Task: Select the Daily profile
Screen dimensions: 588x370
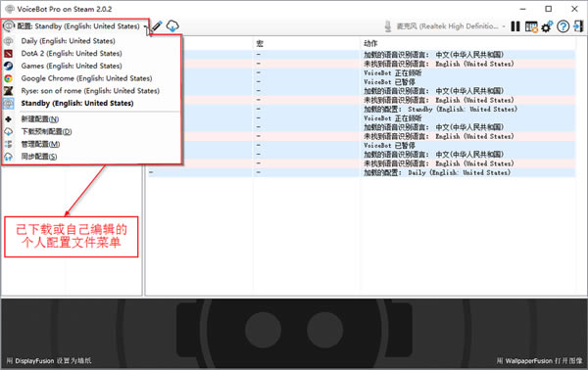Action: [x=68, y=41]
